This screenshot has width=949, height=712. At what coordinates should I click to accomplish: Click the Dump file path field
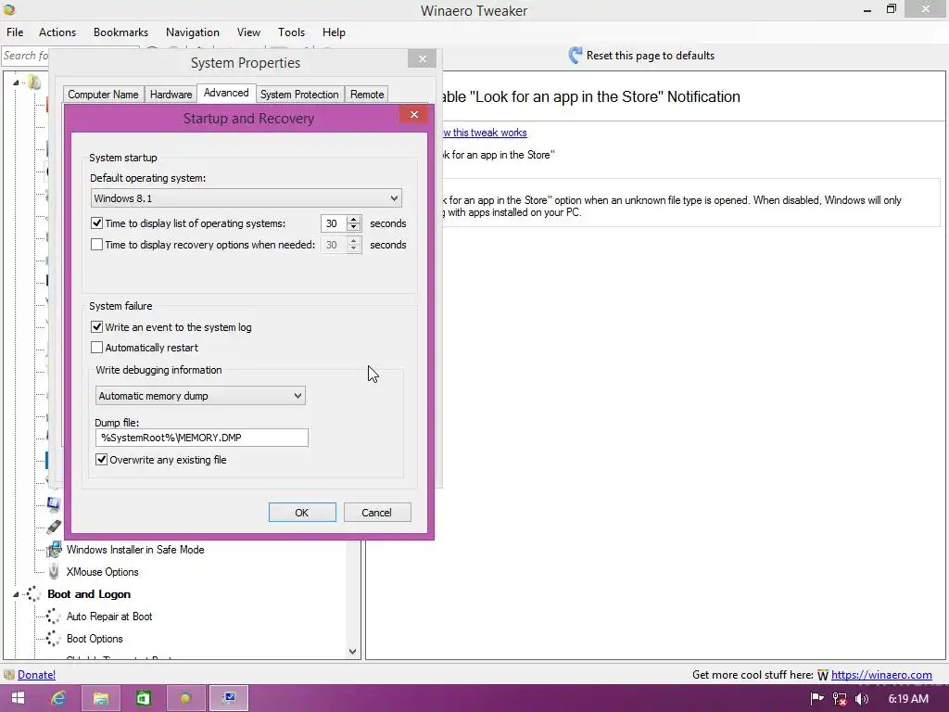tap(201, 438)
